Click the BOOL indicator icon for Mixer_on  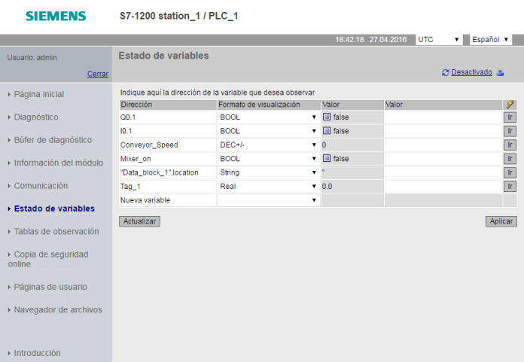327,159
